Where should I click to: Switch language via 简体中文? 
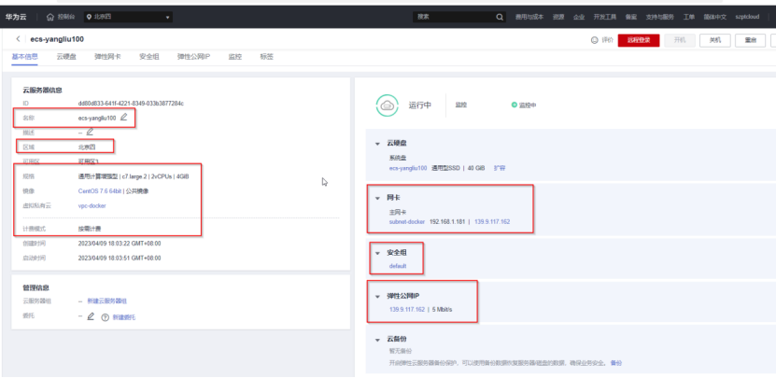tap(715, 17)
